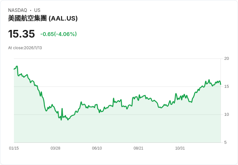
Task: Click the US market label
Action: (x=37, y=10)
